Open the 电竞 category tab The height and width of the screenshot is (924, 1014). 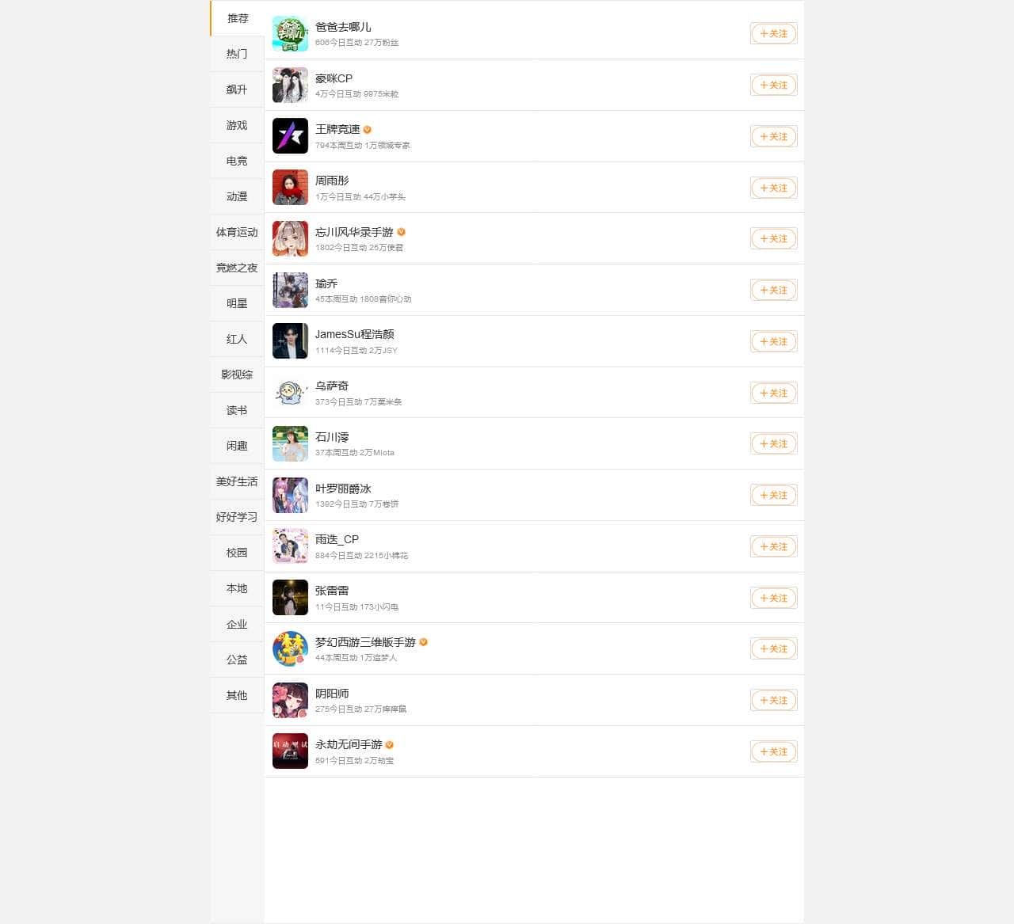(x=237, y=161)
